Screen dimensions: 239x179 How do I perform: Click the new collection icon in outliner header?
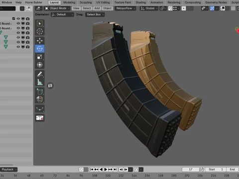click(28, 8)
